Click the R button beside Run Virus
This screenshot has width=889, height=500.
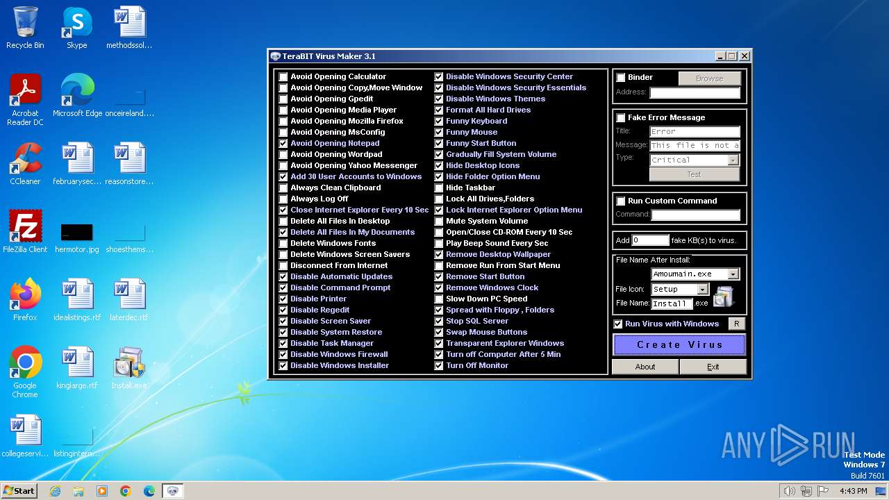click(x=736, y=324)
